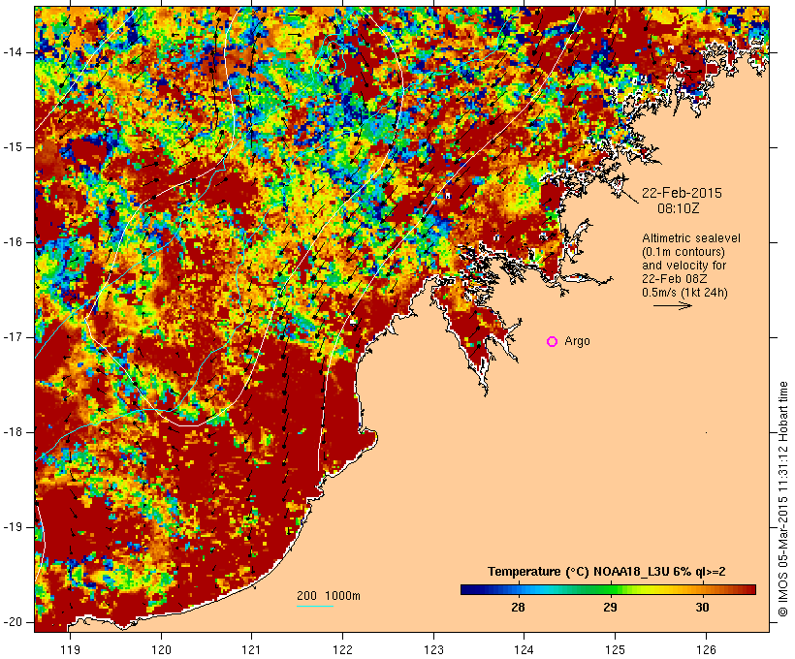Click the -16 latitude axis label
This screenshot has width=795, height=659.
coord(12,242)
